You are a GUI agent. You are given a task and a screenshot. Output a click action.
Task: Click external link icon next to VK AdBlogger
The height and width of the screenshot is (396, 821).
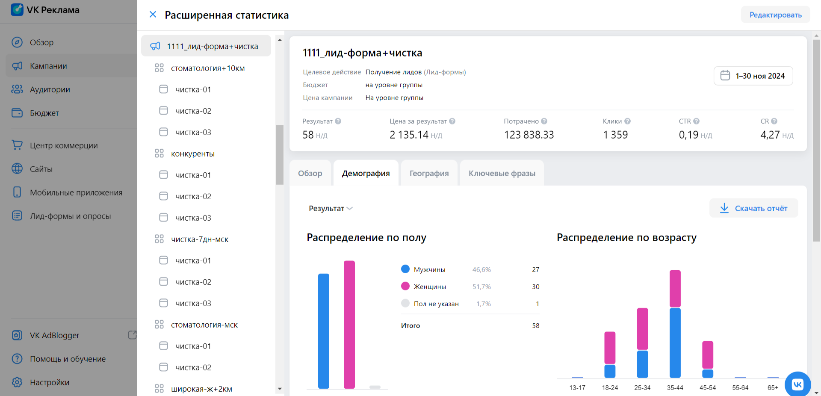click(x=133, y=335)
